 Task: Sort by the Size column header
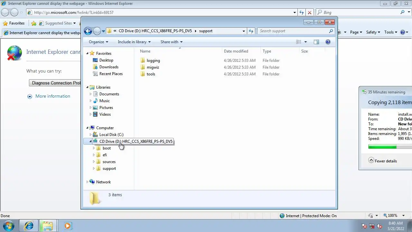coord(312,51)
